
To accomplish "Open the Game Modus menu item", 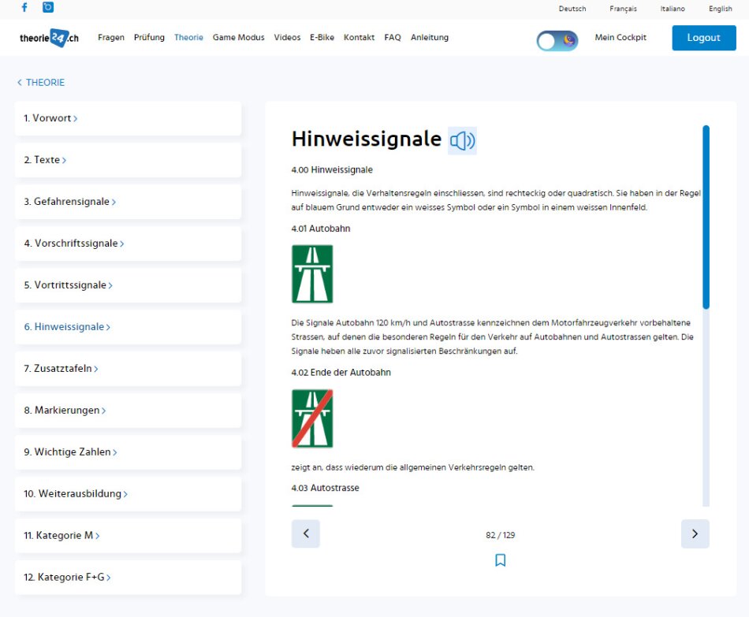I will [238, 37].
